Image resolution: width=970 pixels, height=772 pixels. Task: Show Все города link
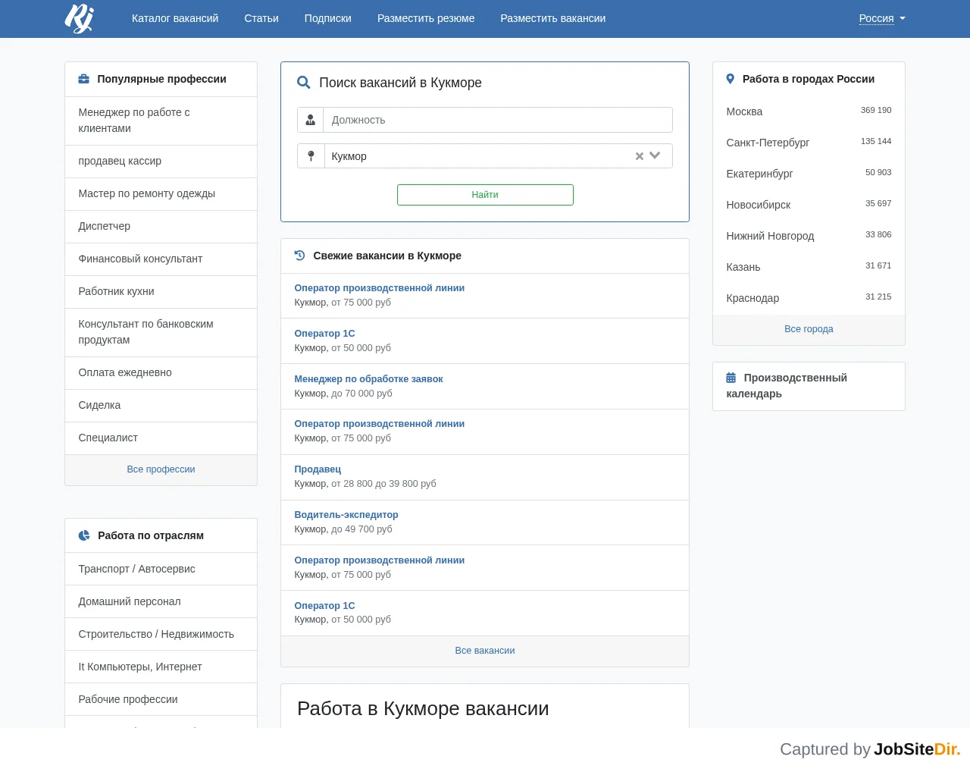(x=809, y=329)
